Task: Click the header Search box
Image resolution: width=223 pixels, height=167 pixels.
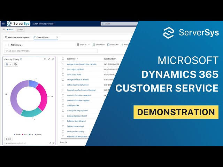Action: (x=119, y=24)
